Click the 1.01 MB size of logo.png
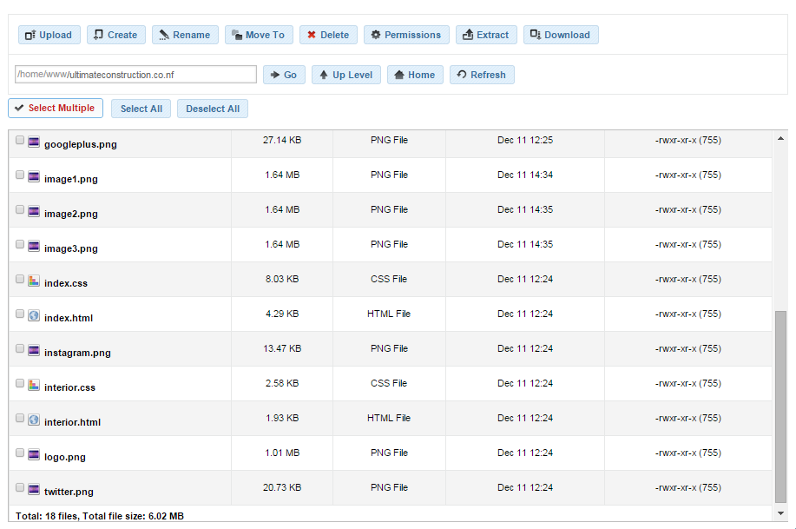Screen dimensions: 796x529 point(282,453)
